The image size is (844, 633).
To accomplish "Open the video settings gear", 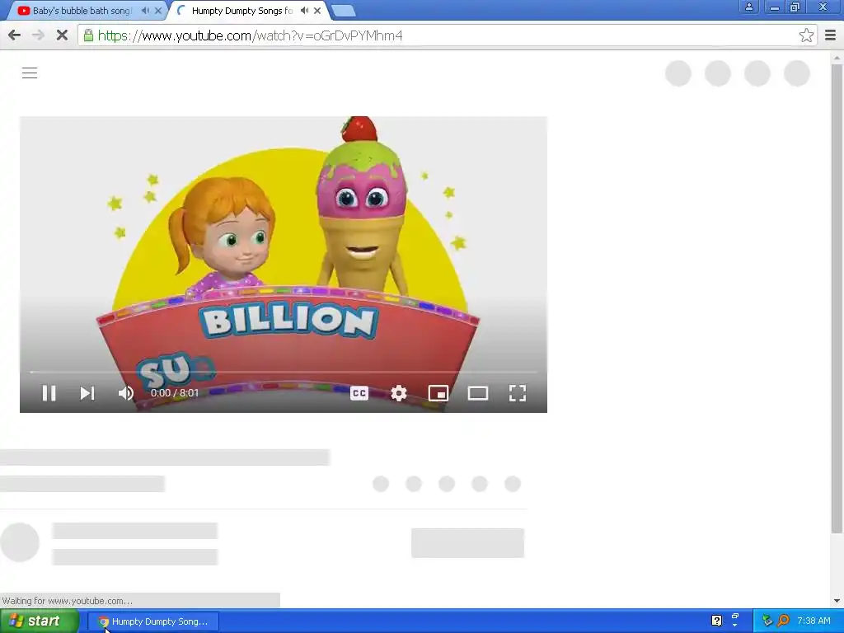I will (398, 393).
